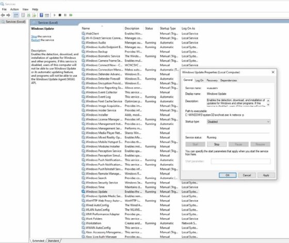Open the Help toolbar icon
The height and width of the screenshot is (243, 289).
click(x=41, y=15)
